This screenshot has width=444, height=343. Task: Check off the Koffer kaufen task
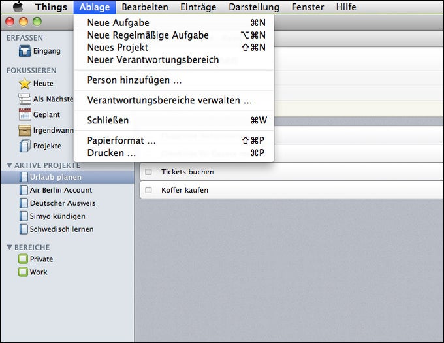tap(148, 190)
